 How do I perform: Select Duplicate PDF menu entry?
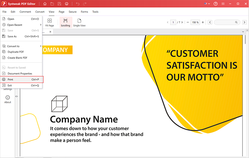[x=21, y=52]
